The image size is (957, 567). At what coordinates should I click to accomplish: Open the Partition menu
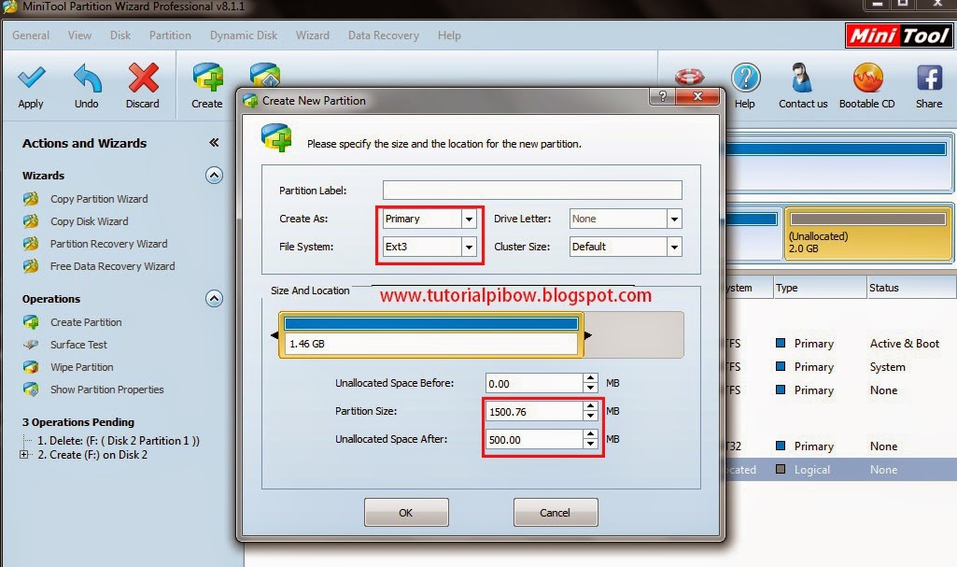(x=170, y=35)
